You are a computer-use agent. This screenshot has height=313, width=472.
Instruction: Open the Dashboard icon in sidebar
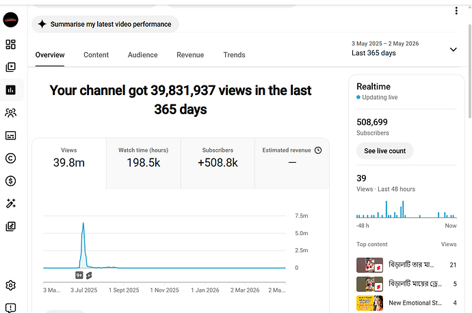pyautogui.click(x=10, y=44)
